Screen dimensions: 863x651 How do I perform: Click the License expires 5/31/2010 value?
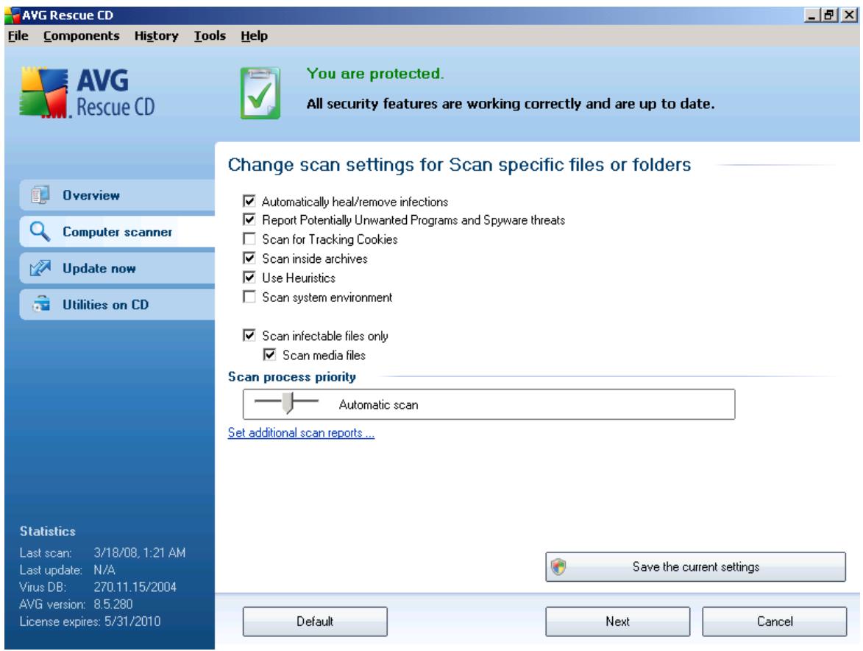132,622
